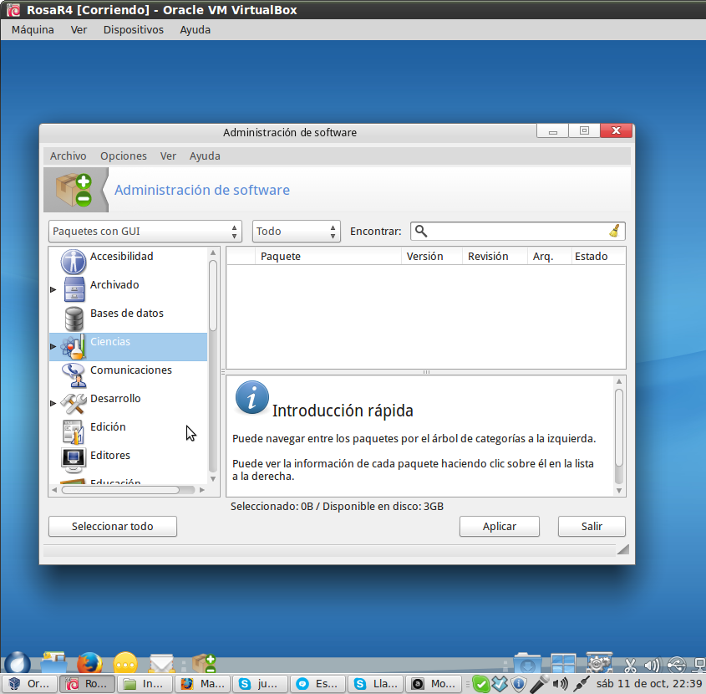Open the Archivo menu
Viewport: 706px width, 694px height.
coord(68,156)
